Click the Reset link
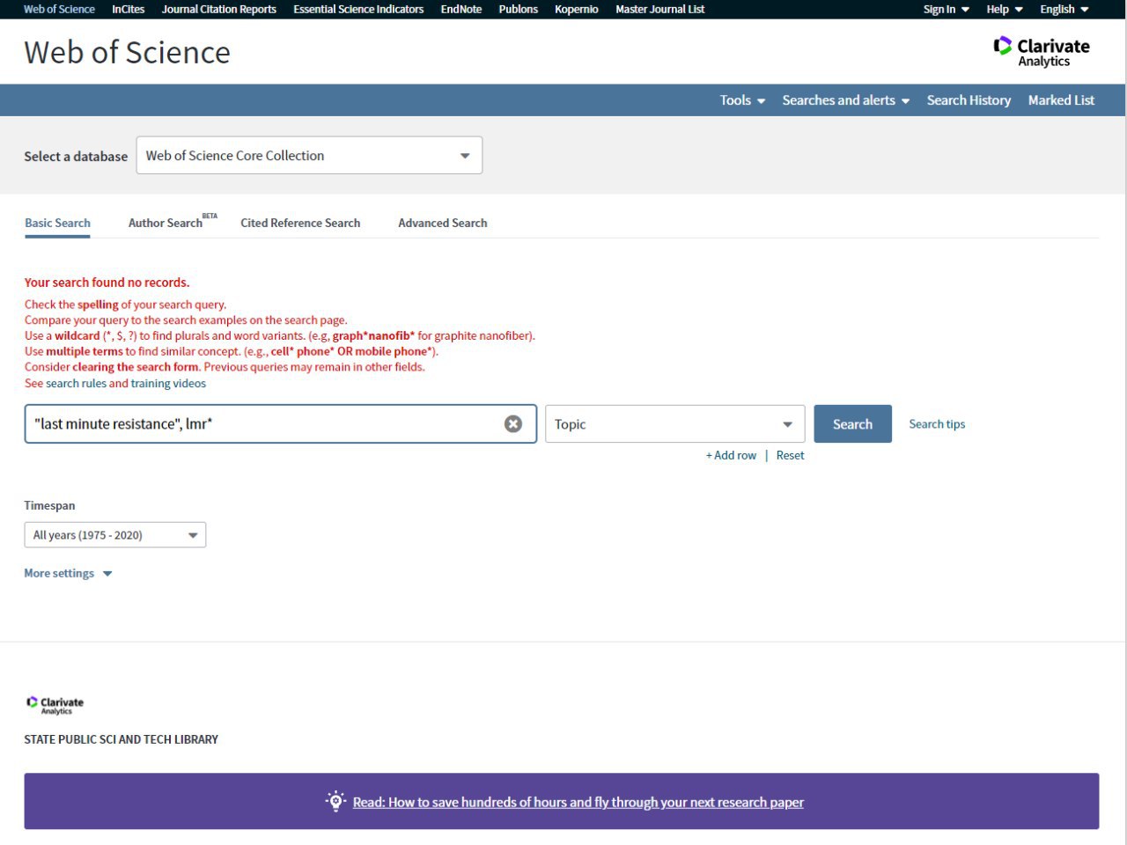1127x845 pixels. tap(790, 455)
